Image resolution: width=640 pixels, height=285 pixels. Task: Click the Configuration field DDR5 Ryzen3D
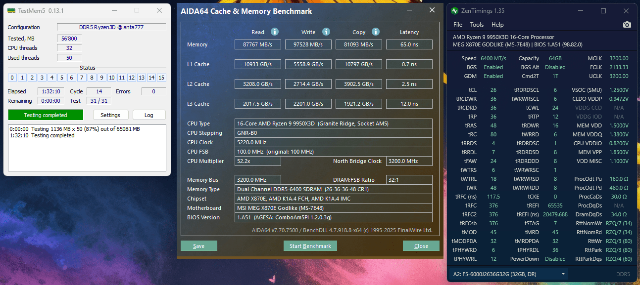(x=111, y=27)
